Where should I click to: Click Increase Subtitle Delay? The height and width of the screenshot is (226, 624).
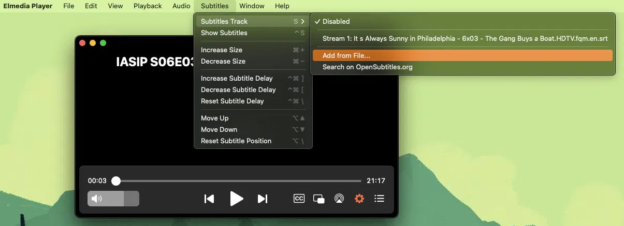coord(237,79)
